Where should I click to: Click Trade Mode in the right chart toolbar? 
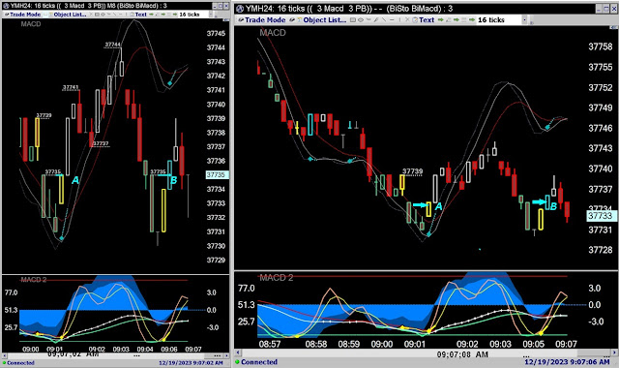point(265,19)
